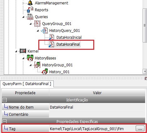The height and width of the screenshot is (133, 147).
Task: Click the Nome do item value field
Action: pos(97,107)
